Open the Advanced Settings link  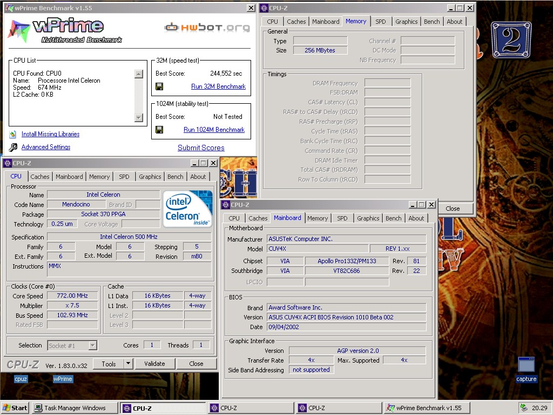46,147
